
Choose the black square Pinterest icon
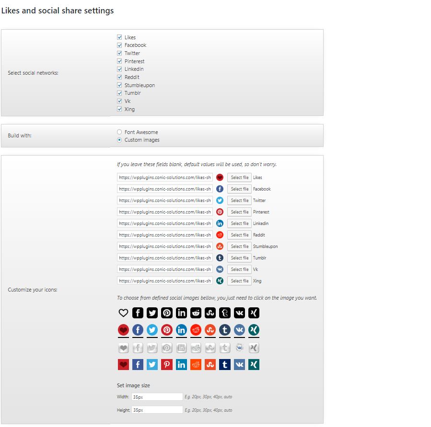coord(166,313)
